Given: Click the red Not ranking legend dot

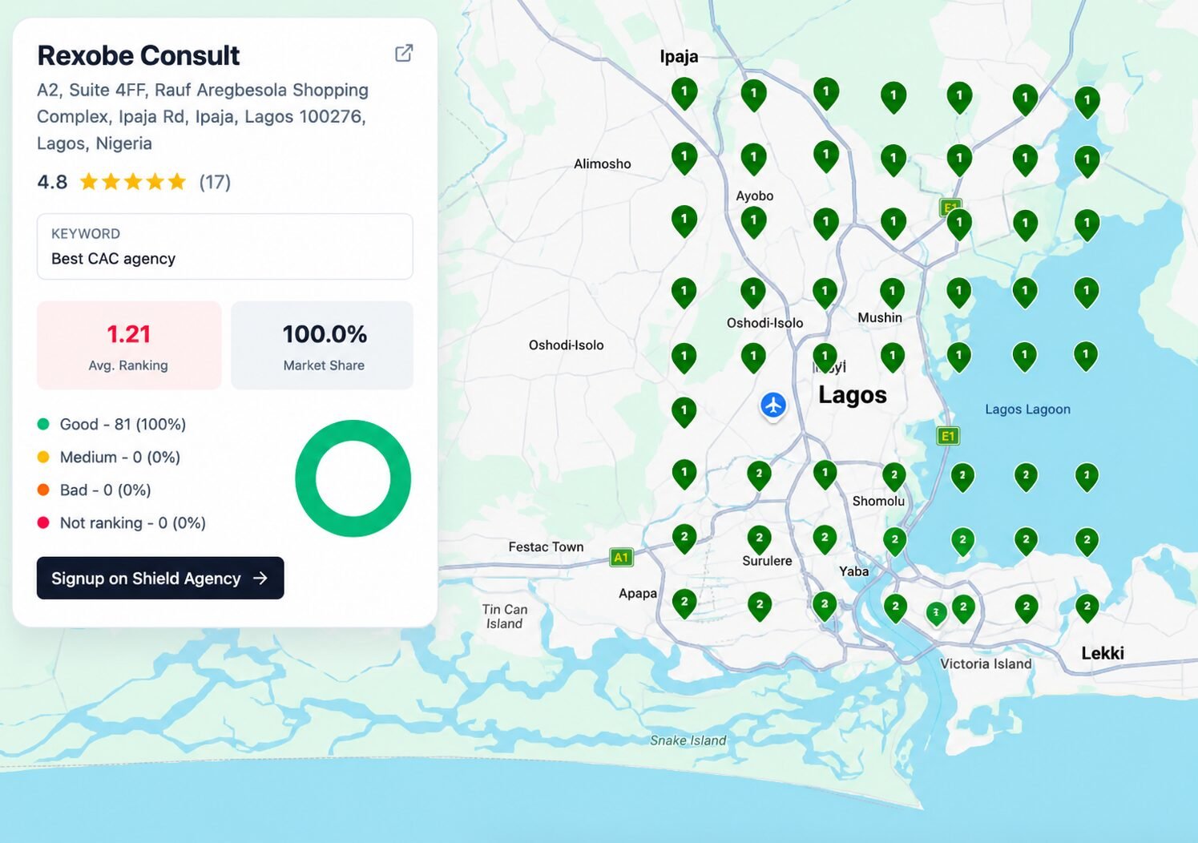Looking at the screenshot, I should (x=43, y=522).
